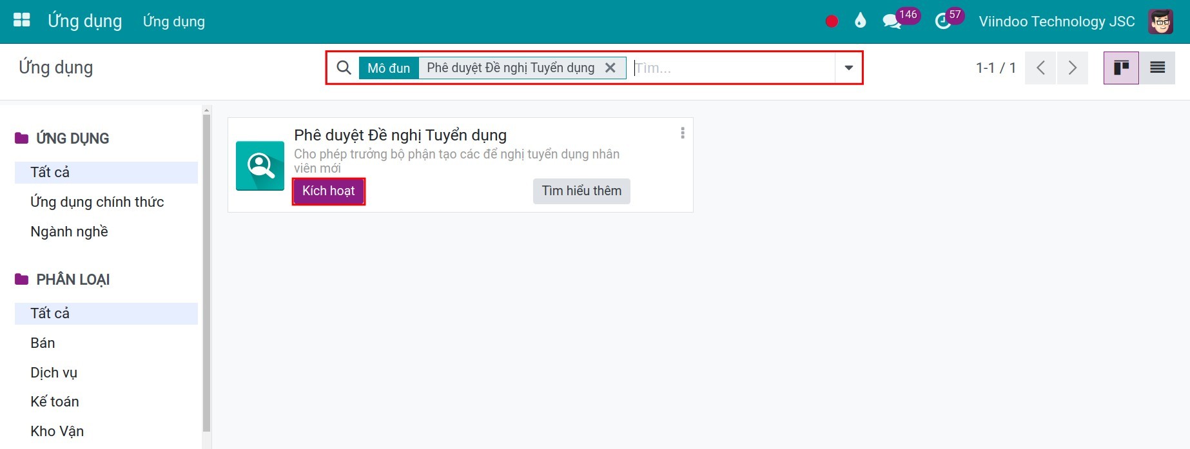Open the main apps grid menu
This screenshot has height=449, width=1190.
pos(22,21)
